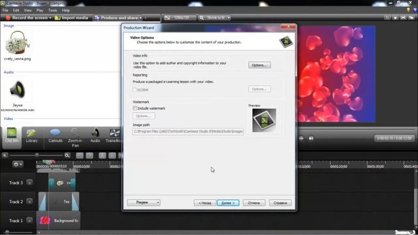
Task: Click the Далее next button
Action: pos(228,203)
